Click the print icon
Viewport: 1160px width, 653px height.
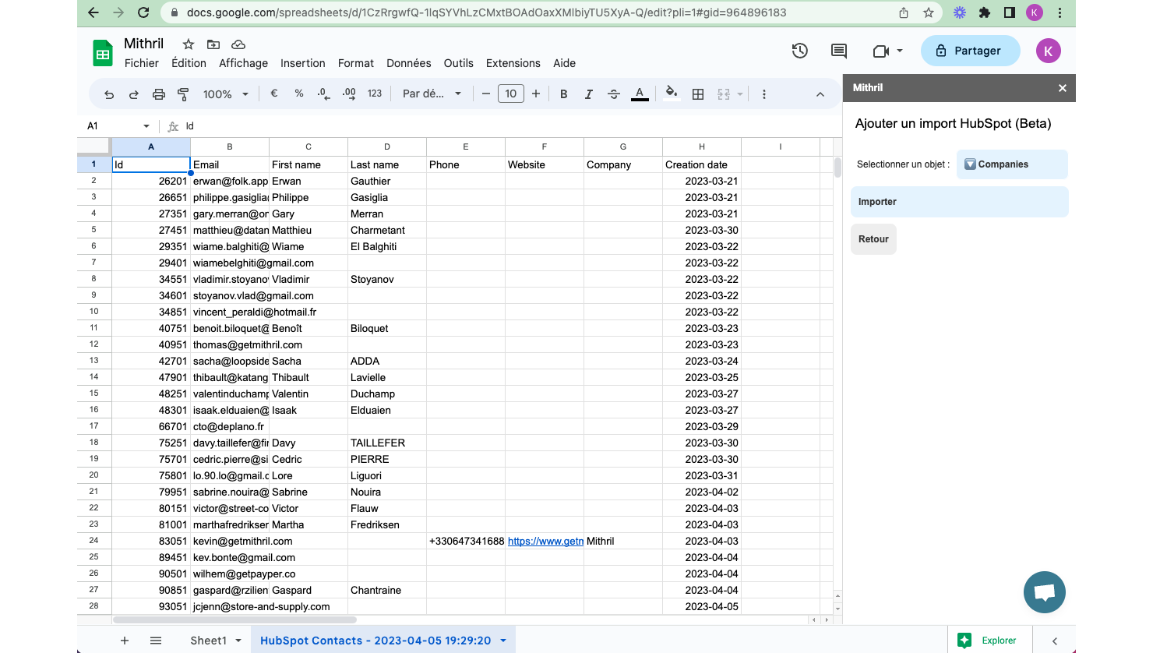[x=159, y=94]
